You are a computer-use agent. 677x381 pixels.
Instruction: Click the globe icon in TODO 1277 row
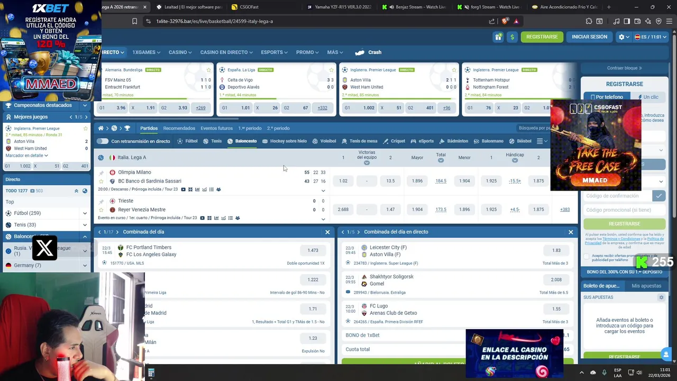[85, 191]
